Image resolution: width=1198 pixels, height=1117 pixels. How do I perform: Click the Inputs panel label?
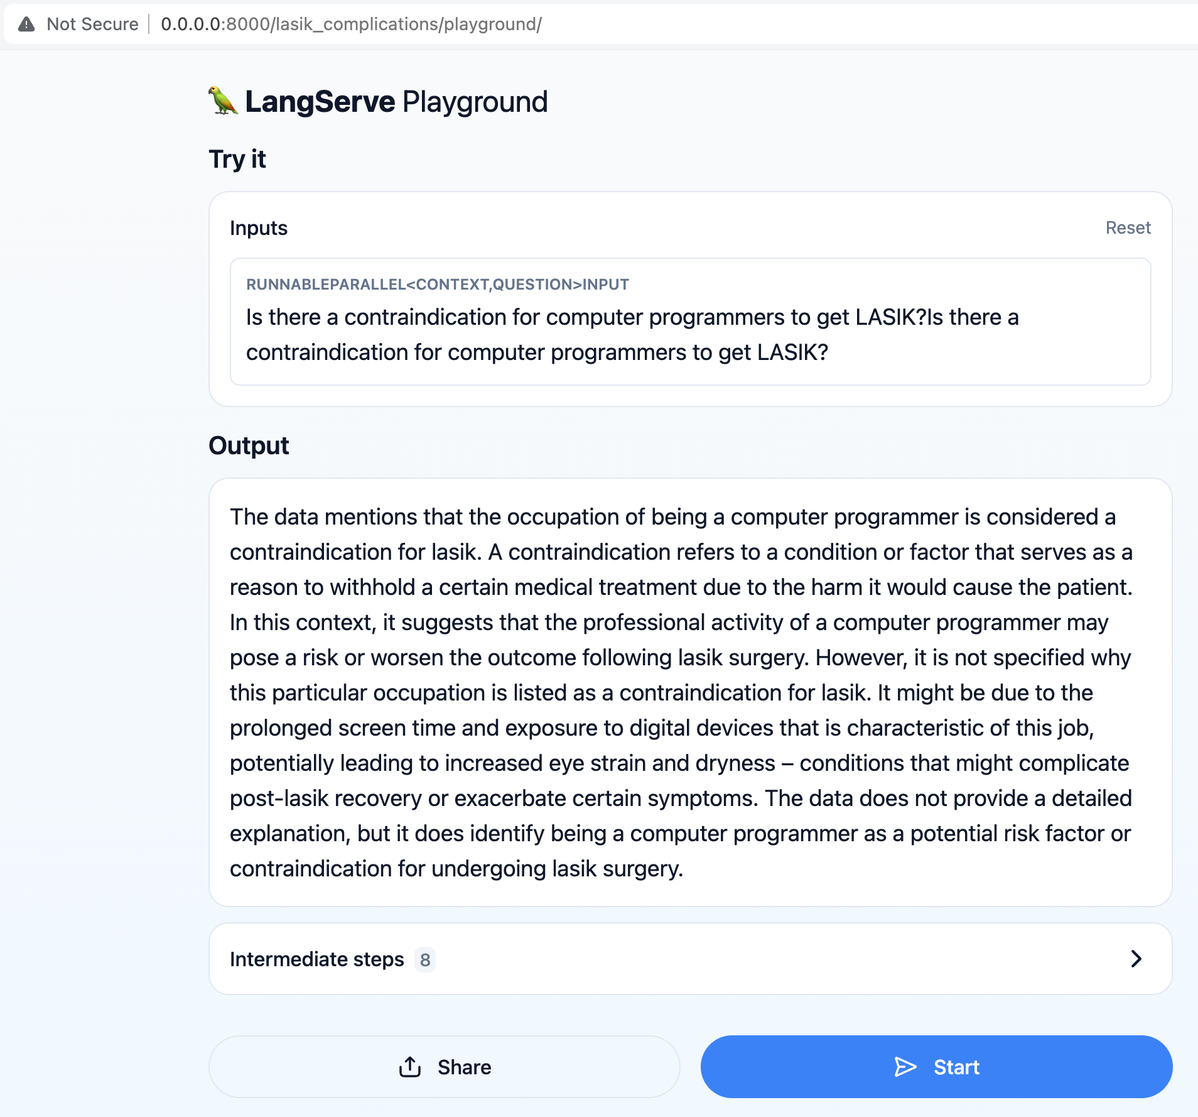[x=259, y=228]
